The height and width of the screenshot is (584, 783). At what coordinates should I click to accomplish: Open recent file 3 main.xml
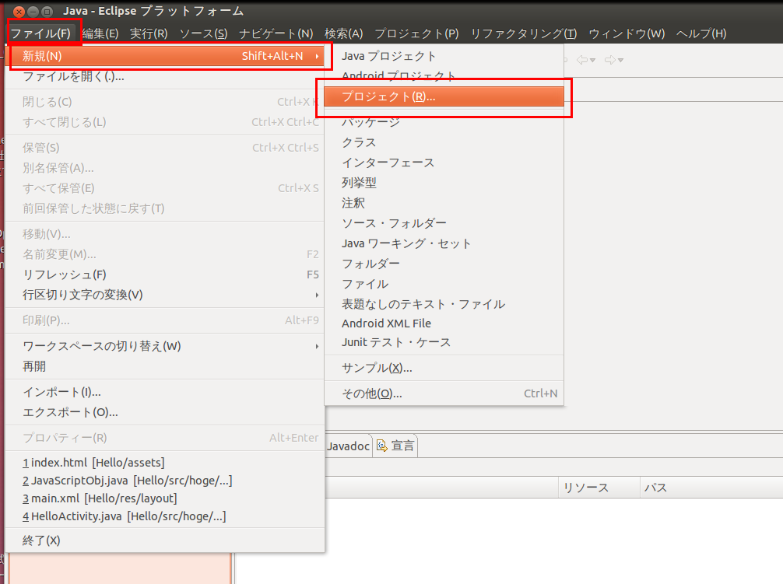click(x=165, y=498)
